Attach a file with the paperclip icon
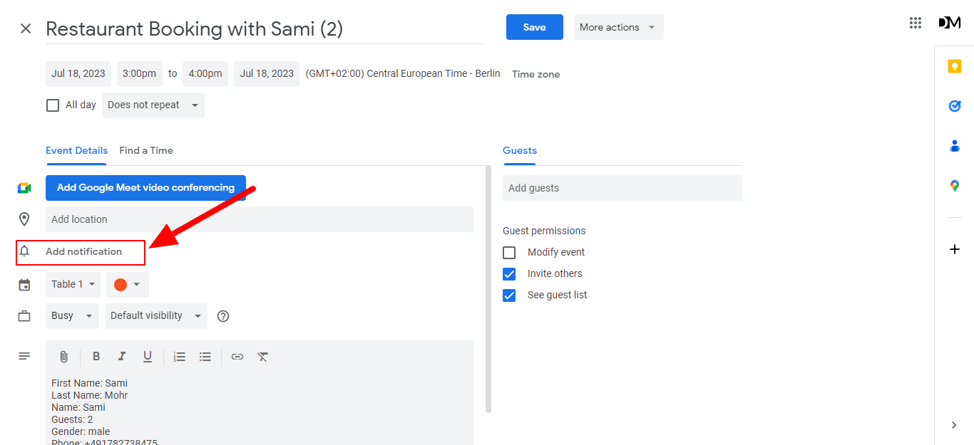The height and width of the screenshot is (445, 974). pyautogui.click(x=63, y=356)
